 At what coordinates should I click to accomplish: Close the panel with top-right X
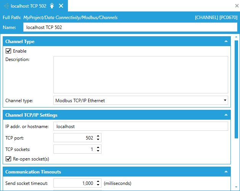coord(236,6)
